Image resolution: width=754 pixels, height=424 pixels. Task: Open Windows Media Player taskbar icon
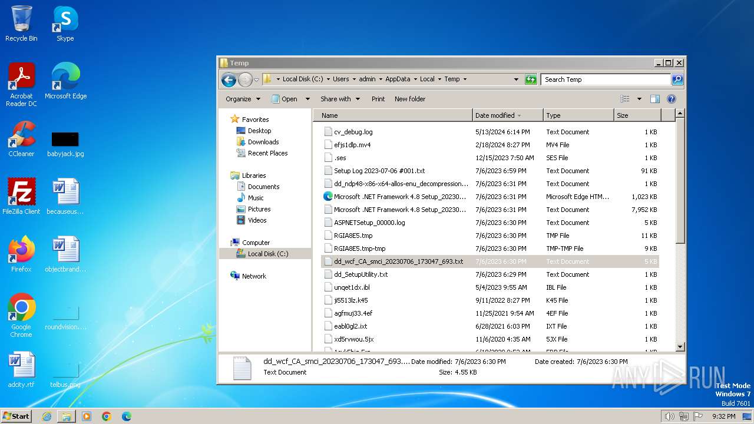(x=87, y=416)
